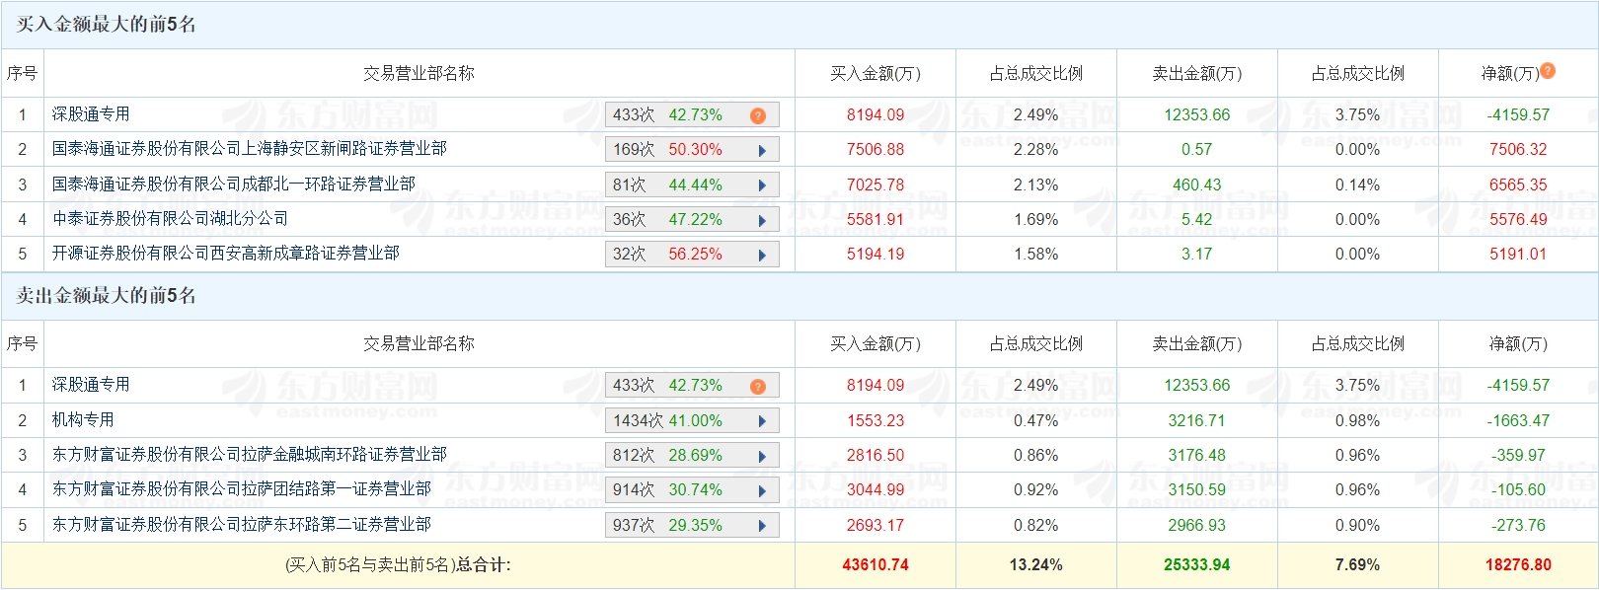
Task: Expand arrow beside 32次 56.25%
Action: click(x=762, y=255)
